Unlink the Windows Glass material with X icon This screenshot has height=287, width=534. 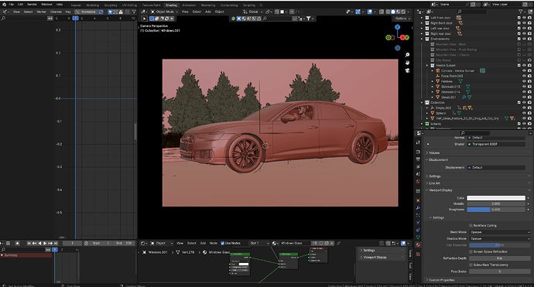pos(332,244)
